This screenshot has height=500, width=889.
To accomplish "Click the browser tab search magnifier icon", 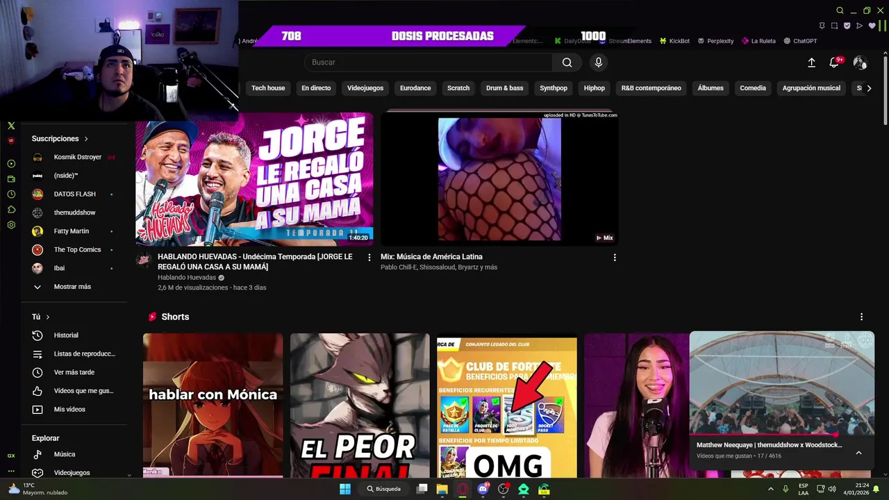I will coord(840,10).
